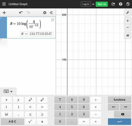Screen dimensions: 132x126
Task: Expand the keyboard dropdown arrow
Action: [11, 91]
